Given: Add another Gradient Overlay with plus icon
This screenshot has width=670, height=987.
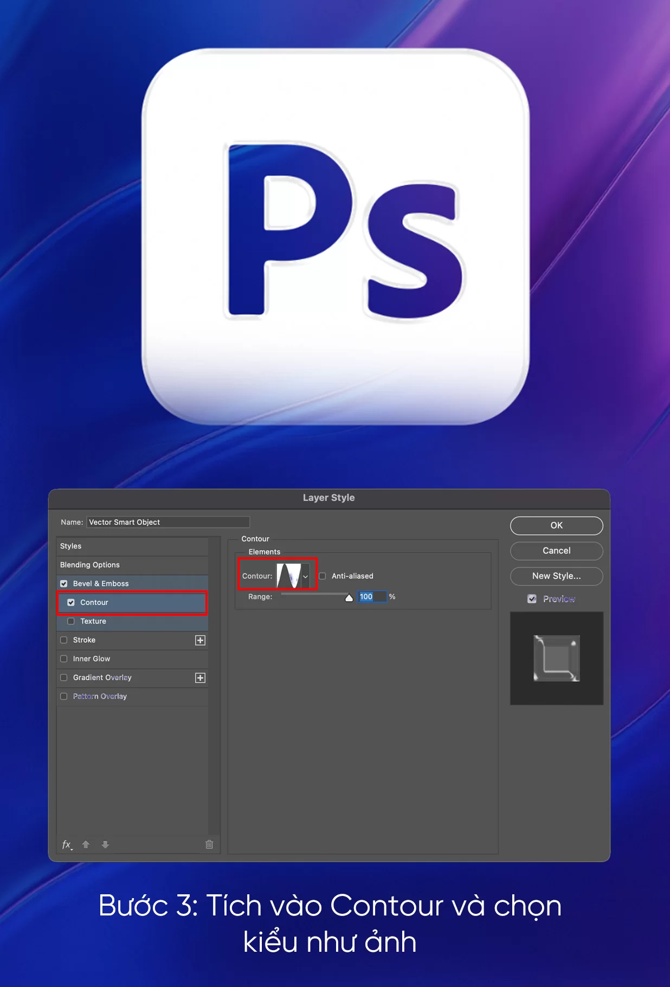Looking at the screenshot, I should click(200, 678).
